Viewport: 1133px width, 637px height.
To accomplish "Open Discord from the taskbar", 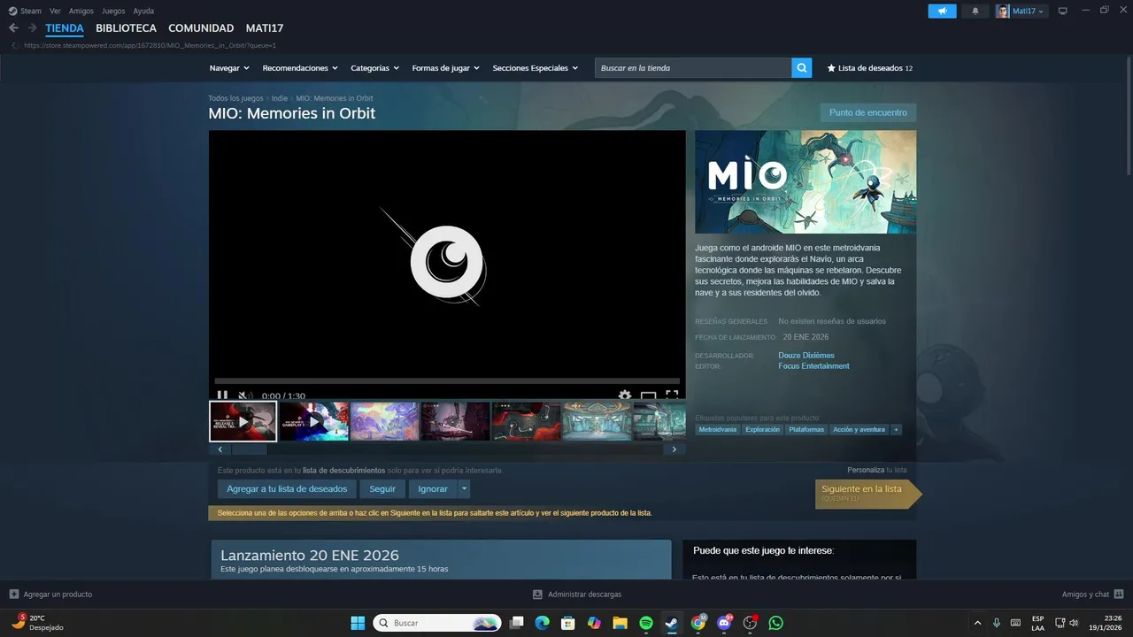I will tap(725, 623).
